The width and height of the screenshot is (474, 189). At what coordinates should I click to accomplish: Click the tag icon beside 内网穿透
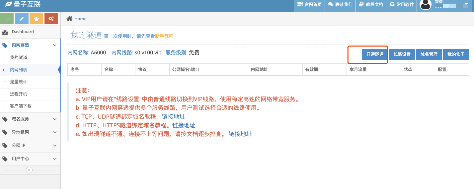pyautogui.click(x=5, y=45)
